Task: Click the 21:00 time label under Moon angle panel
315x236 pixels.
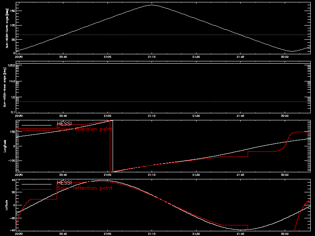Action: coord(107,116)
